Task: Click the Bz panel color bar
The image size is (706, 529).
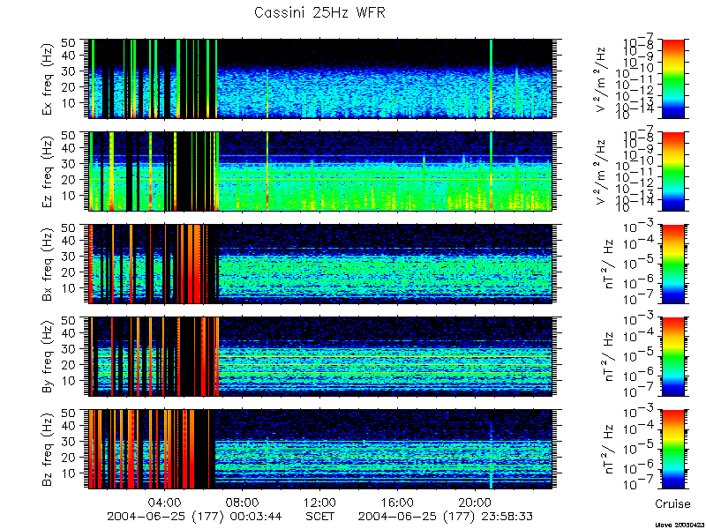Action: pos(672,449)
